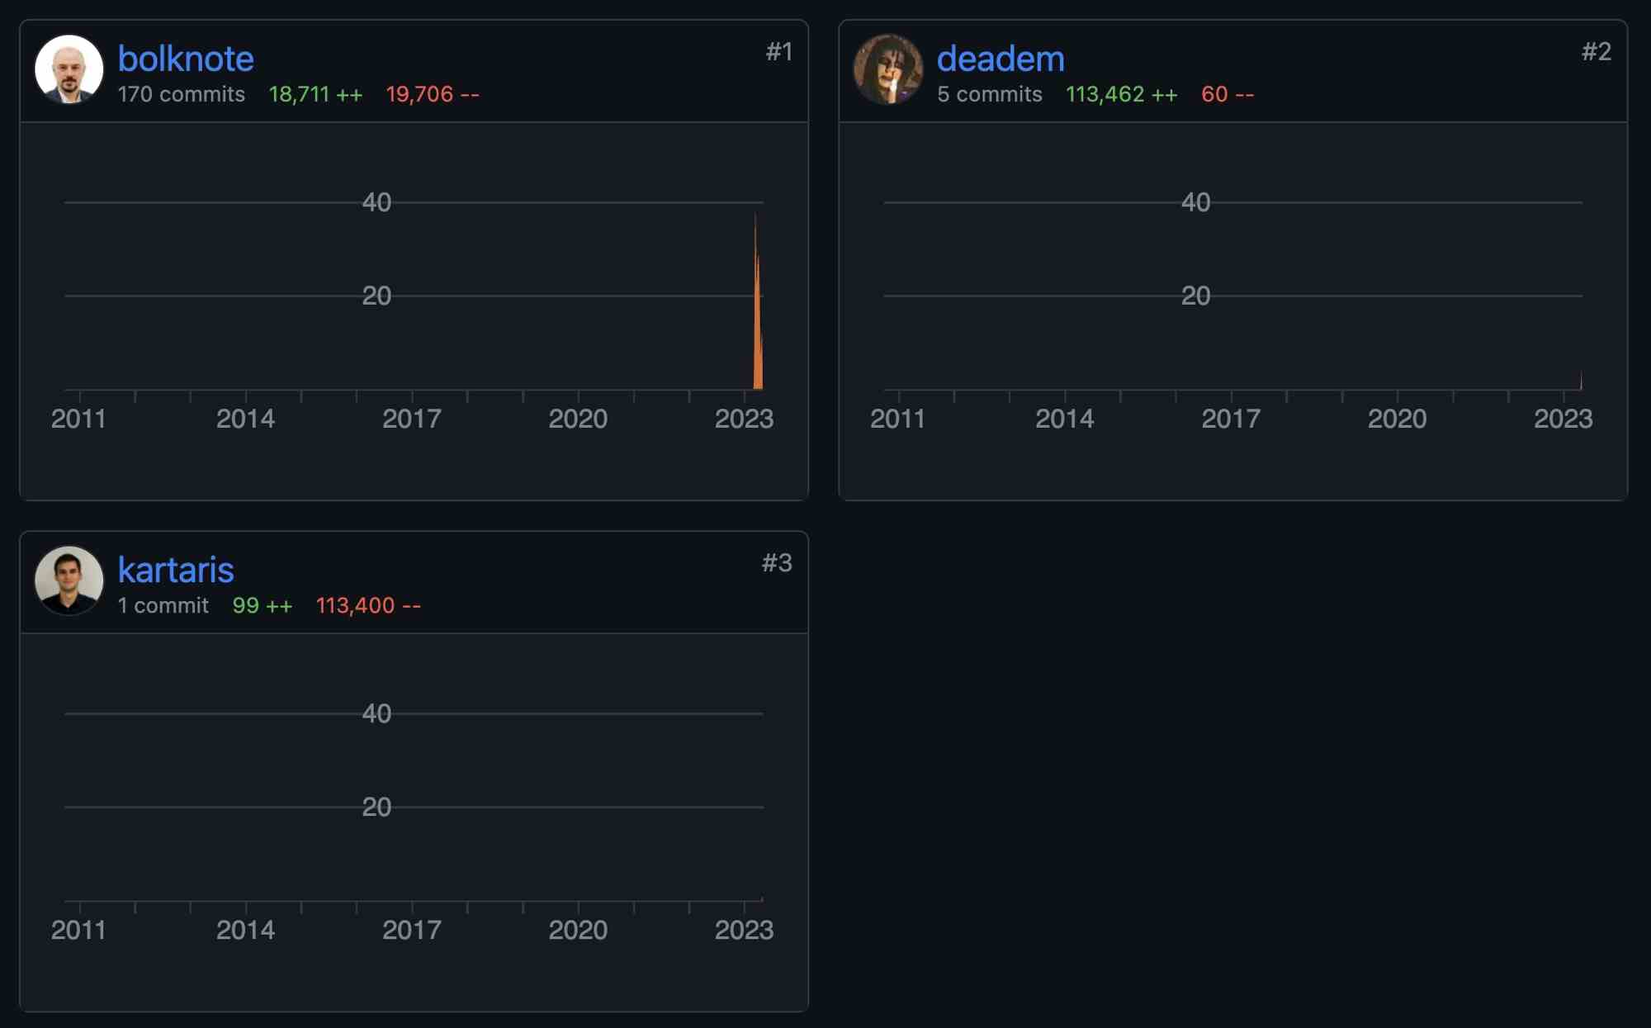Viewport: 1651px width, 1028px height.
Task: Visit the bolknote profile link
Action: click(x=186, y=59)
